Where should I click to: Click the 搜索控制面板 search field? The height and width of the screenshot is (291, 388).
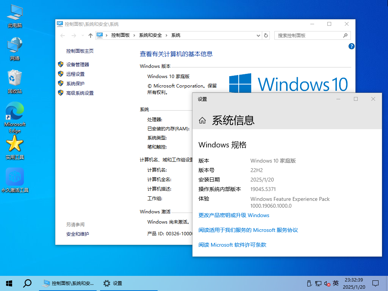pos(309,35)
